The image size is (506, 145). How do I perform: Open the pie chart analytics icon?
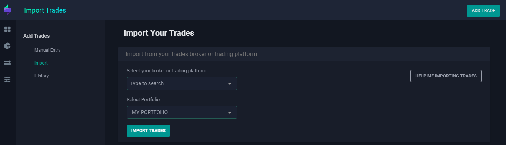coord(7,46)
